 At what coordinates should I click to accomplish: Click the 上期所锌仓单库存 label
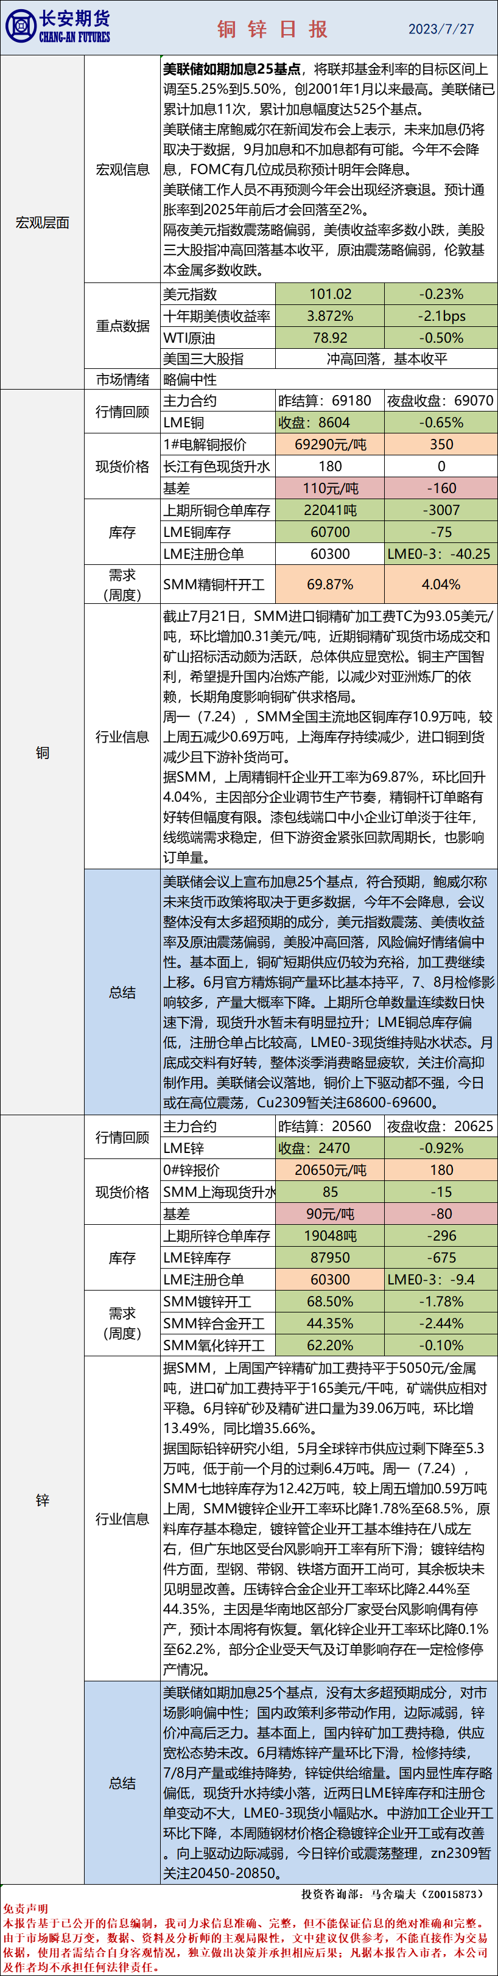click(x=217, y=1236)
